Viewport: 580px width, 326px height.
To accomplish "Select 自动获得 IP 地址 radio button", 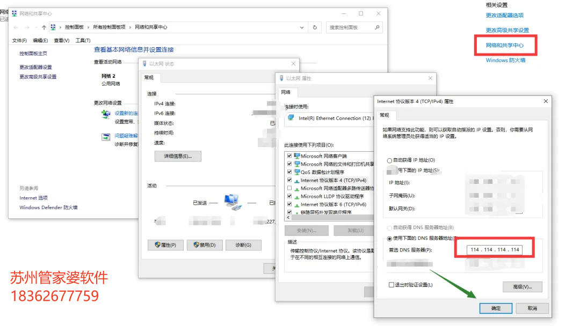I will 389,160.
